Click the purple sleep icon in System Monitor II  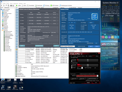coord(109,37)
